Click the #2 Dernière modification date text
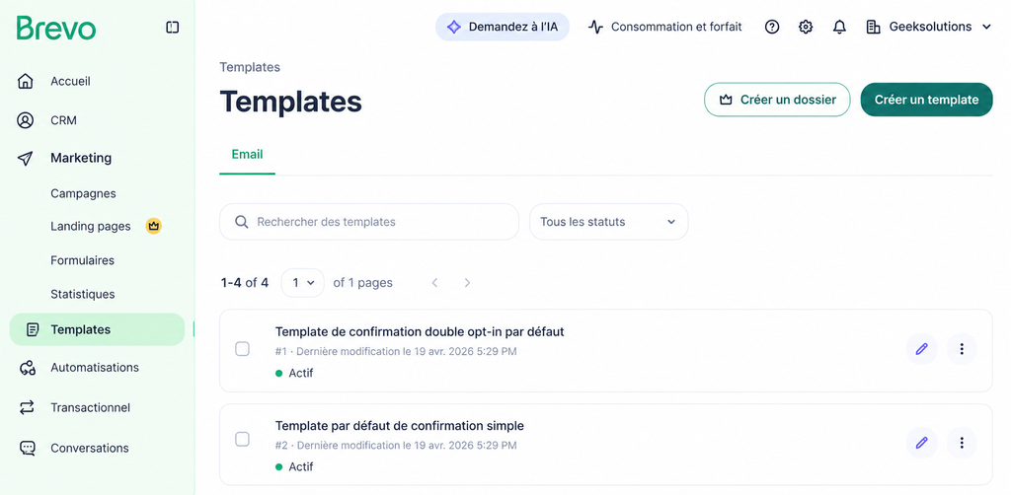This screenshot has width=1011, height=495. pos(396,446)
